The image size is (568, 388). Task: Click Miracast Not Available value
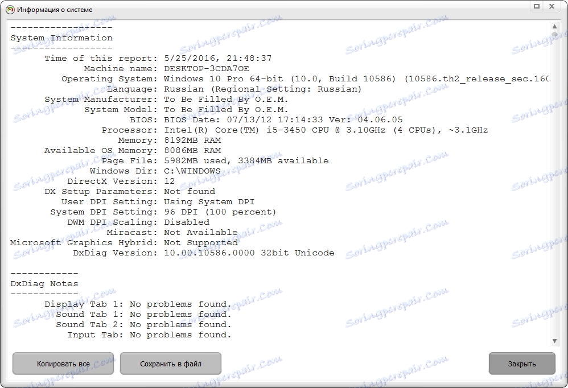point(201,232)
